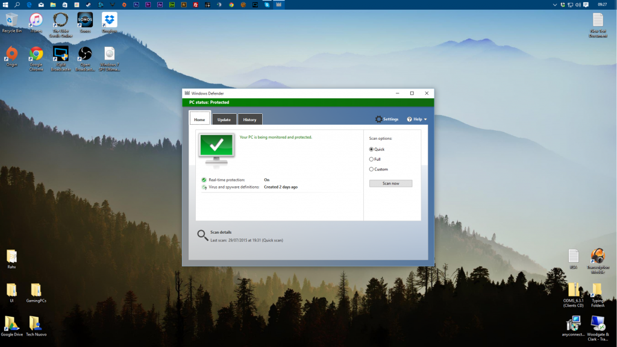Viewport: 617px width, 347px height.
Task: Launch Dropbox from the desktop
Action: (x=109, y=20)
